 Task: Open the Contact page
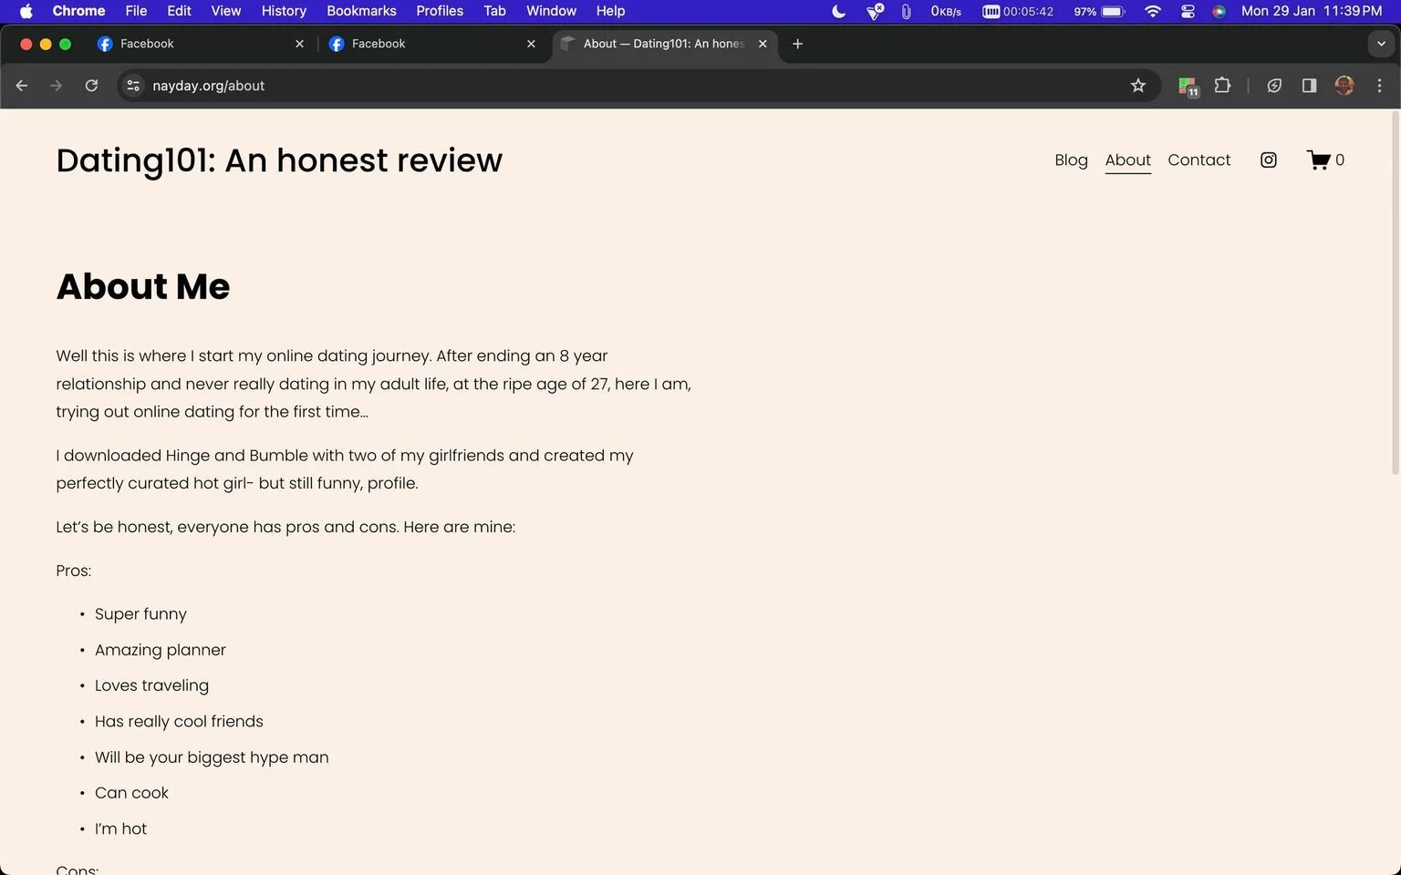1199,160
